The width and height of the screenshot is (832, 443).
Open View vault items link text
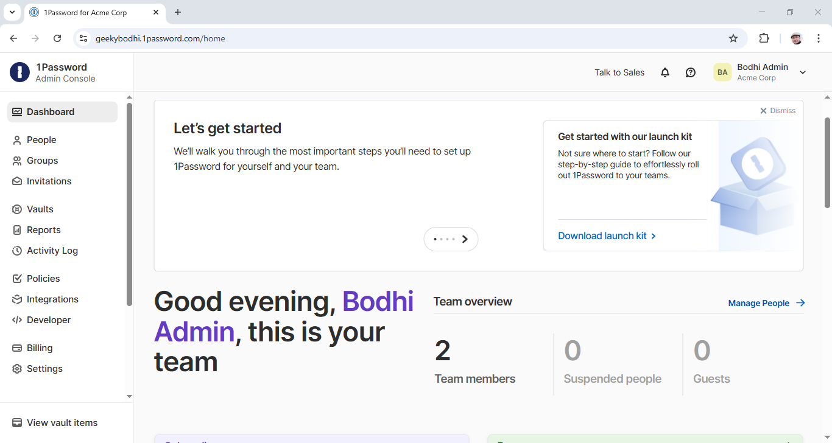point(62,423)
